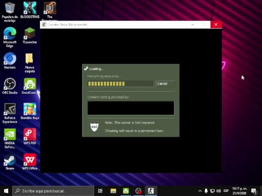Show hidden system tray icons
This screenshot has width=262, height=196.
[x=200, y=191]
